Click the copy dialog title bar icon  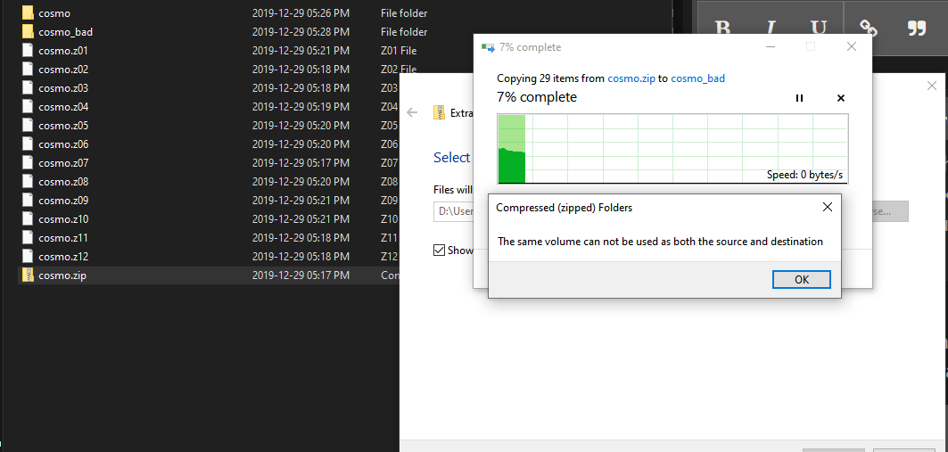pyautogui.click(x=487, y=46)
